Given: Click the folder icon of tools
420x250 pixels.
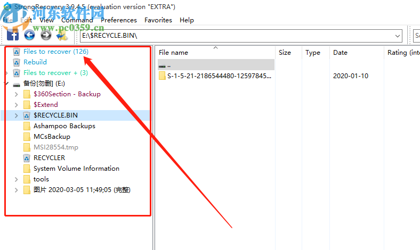Looking at the screenshot, I should [27, 179].
